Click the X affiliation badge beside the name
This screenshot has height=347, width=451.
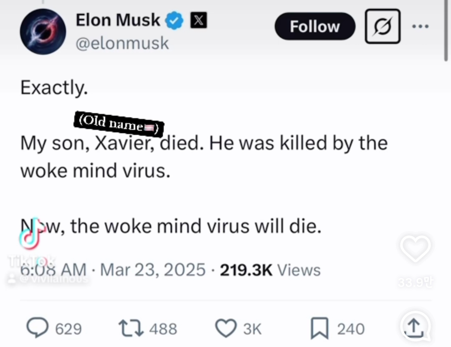[198, 20]
